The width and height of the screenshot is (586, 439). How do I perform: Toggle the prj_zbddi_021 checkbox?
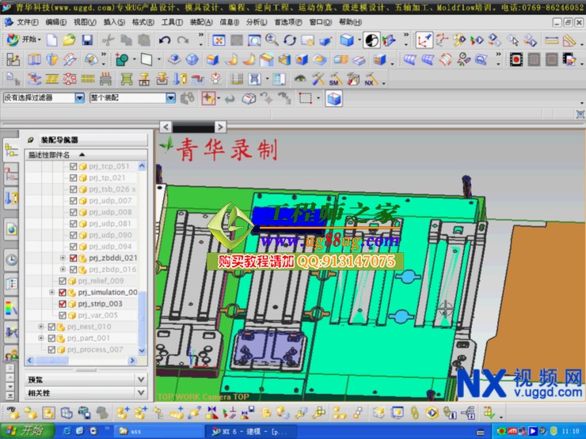[74, 258]
